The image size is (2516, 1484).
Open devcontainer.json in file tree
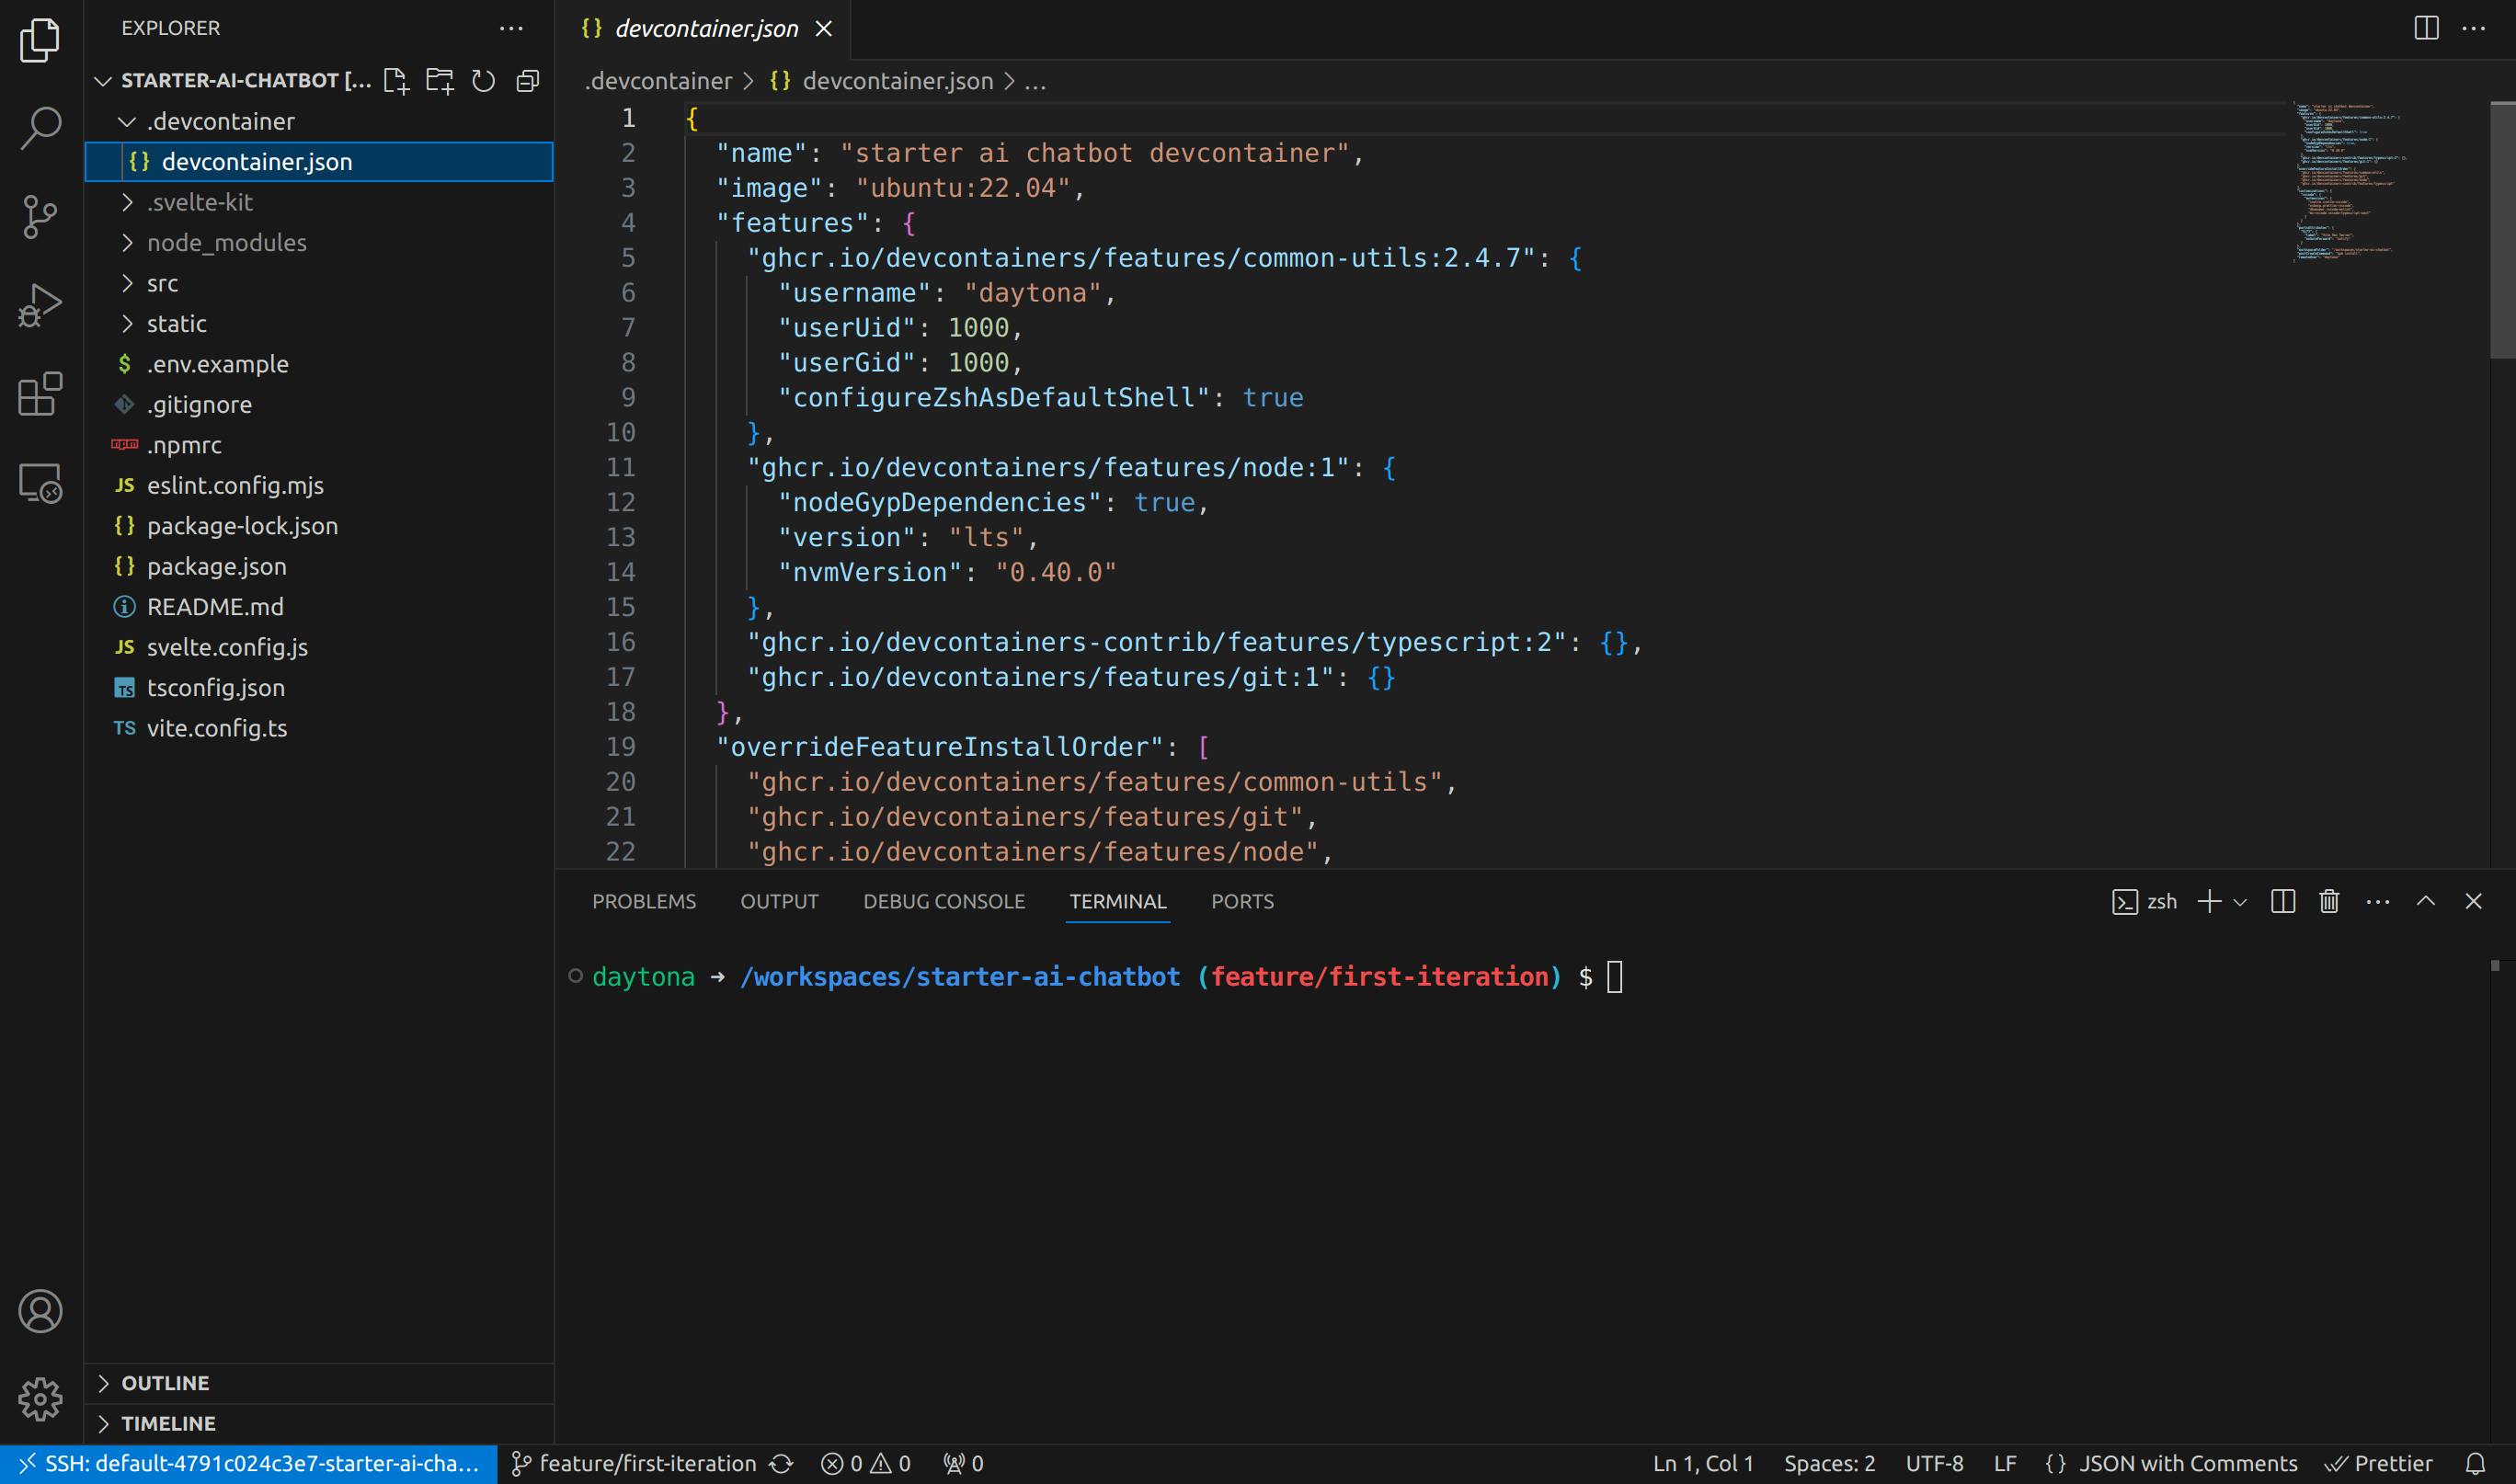pos(319,161)
